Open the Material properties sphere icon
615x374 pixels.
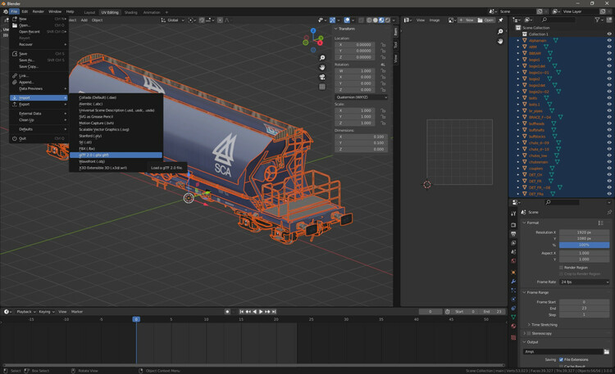tap(513, 326)
